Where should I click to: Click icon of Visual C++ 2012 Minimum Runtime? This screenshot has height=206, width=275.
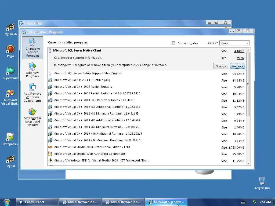click(x=50, y=113)
